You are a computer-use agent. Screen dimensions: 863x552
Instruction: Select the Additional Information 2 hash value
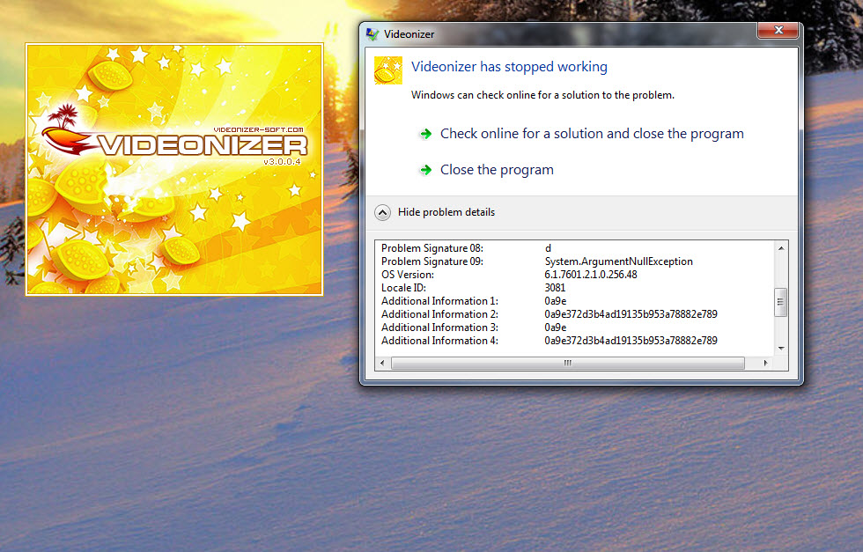click(x=631, y=314)
